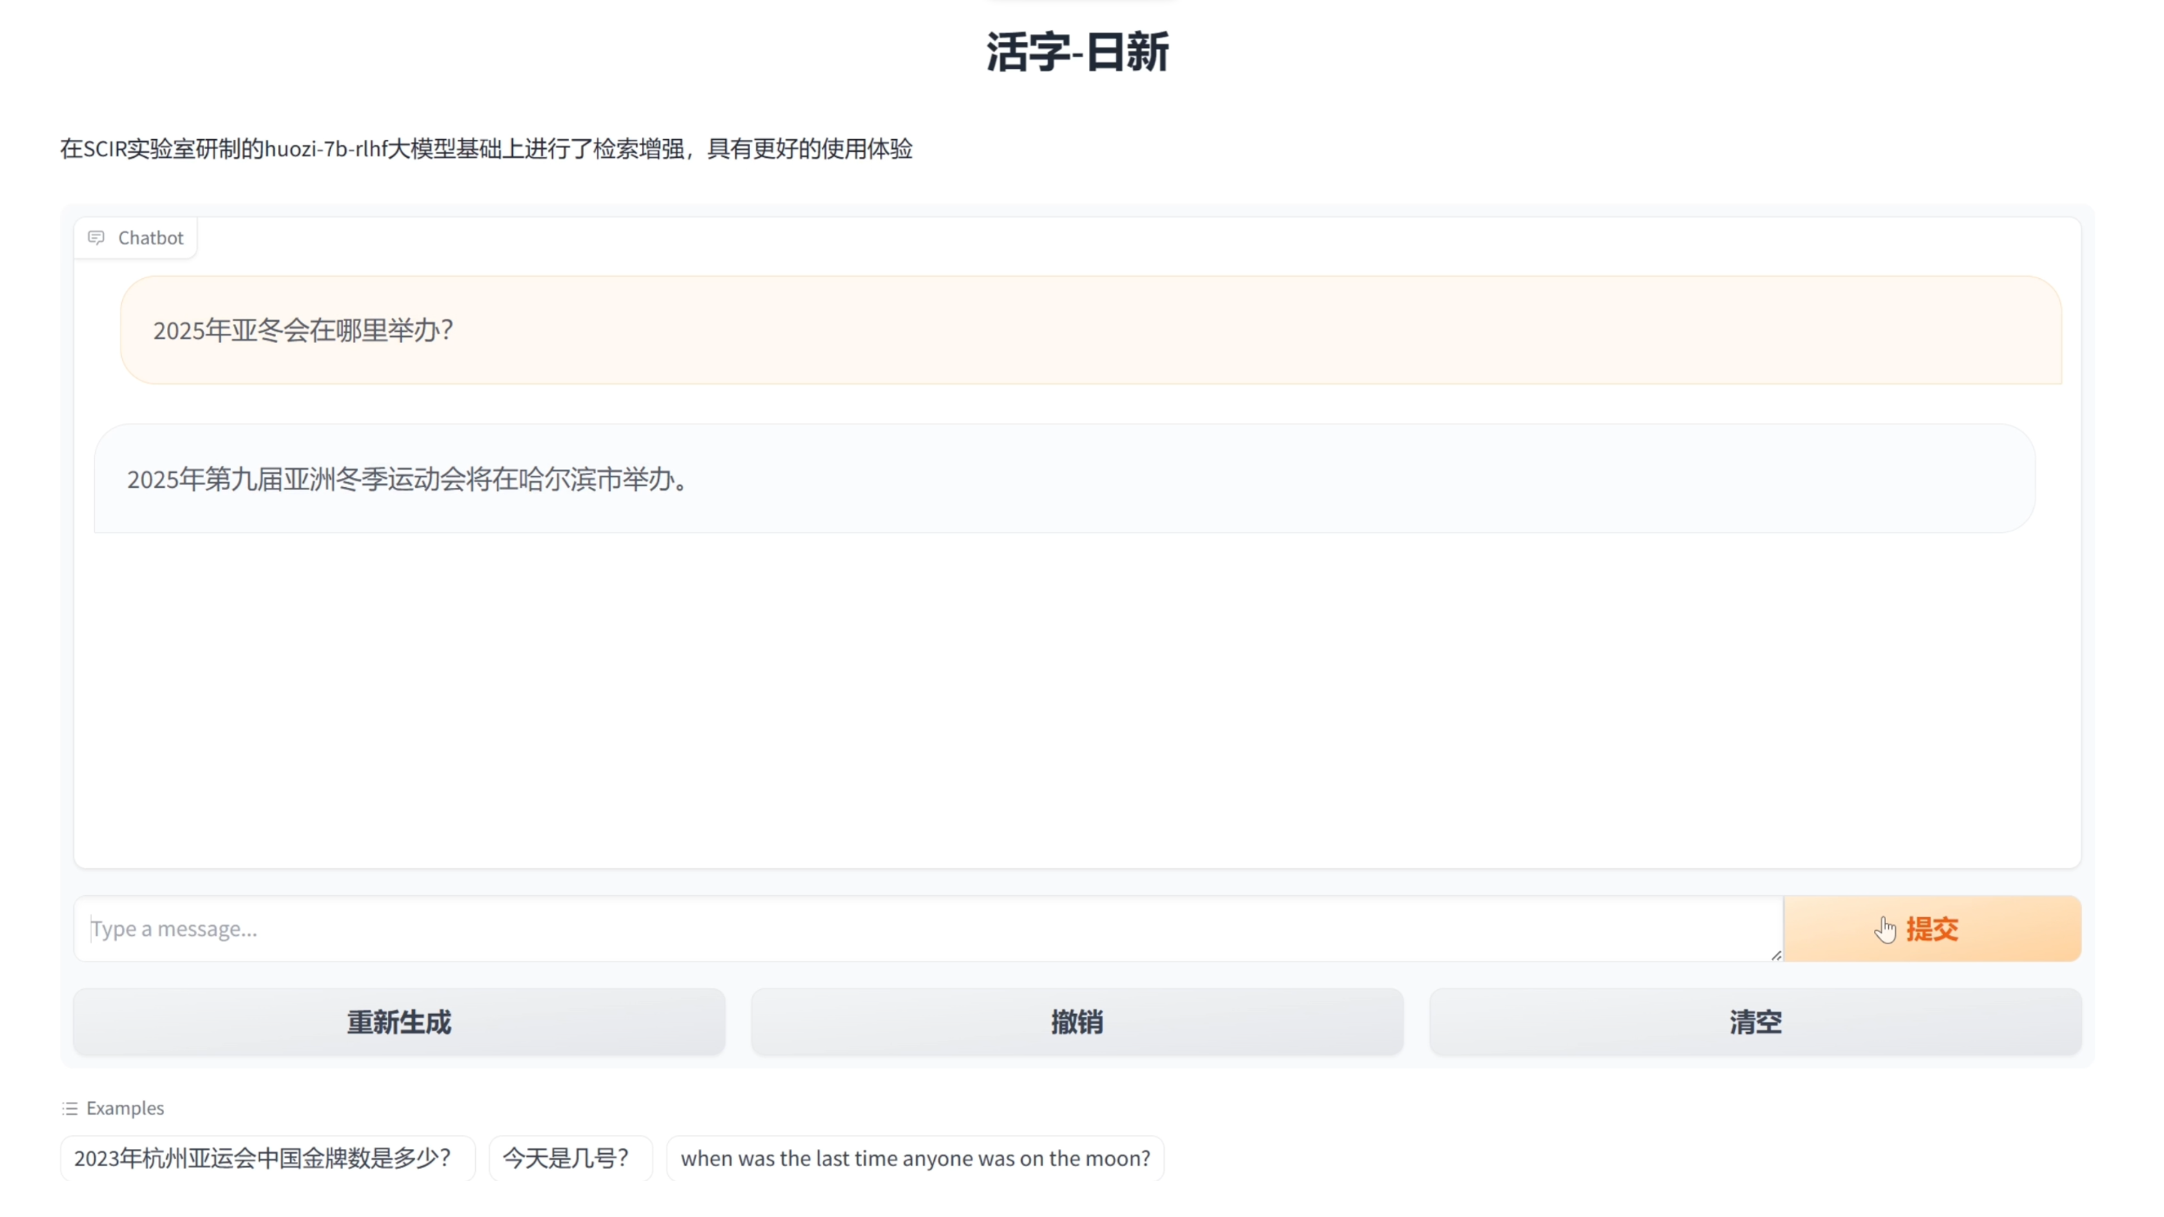Regenerate the response with 重新生成
Image resolution: width=2164 pixels, height=1217 pixels.
pyautogui.click(x=399, y=1022)
